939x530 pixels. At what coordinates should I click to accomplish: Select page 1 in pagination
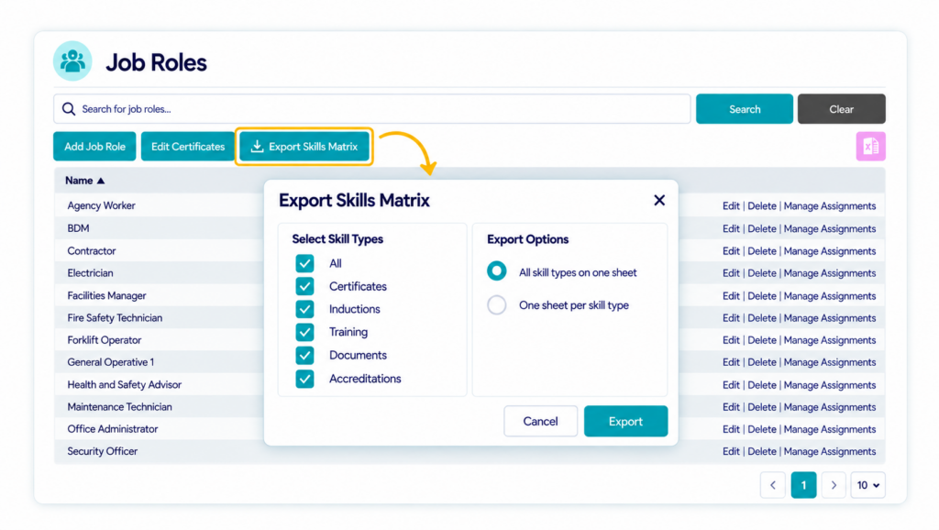coord(803,485)
